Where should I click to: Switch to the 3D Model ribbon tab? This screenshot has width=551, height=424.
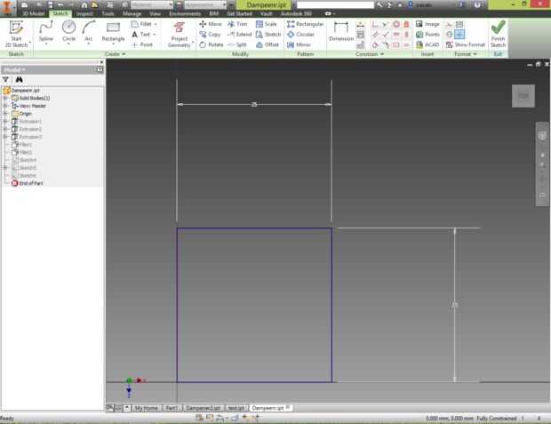pos(33,13)
